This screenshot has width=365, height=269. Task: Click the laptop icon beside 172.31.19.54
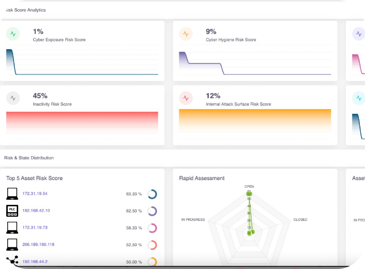pyautogui.click(x=12, y=194)
